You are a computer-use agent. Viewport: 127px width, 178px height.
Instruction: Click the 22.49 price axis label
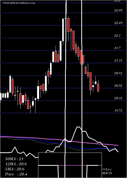(x=118, y=23)
